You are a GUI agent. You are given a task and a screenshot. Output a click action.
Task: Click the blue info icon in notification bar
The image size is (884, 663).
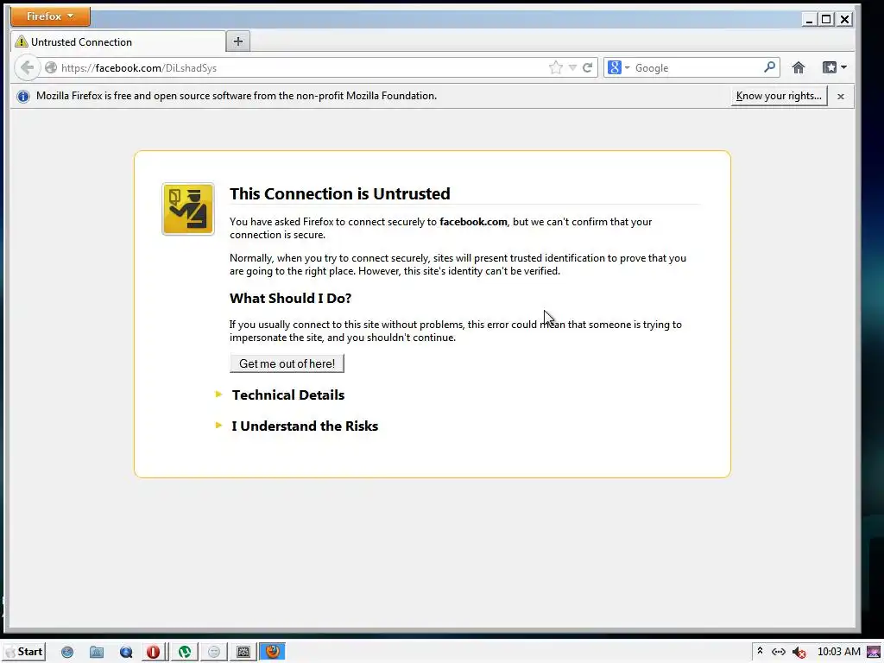tap(23, 97)
